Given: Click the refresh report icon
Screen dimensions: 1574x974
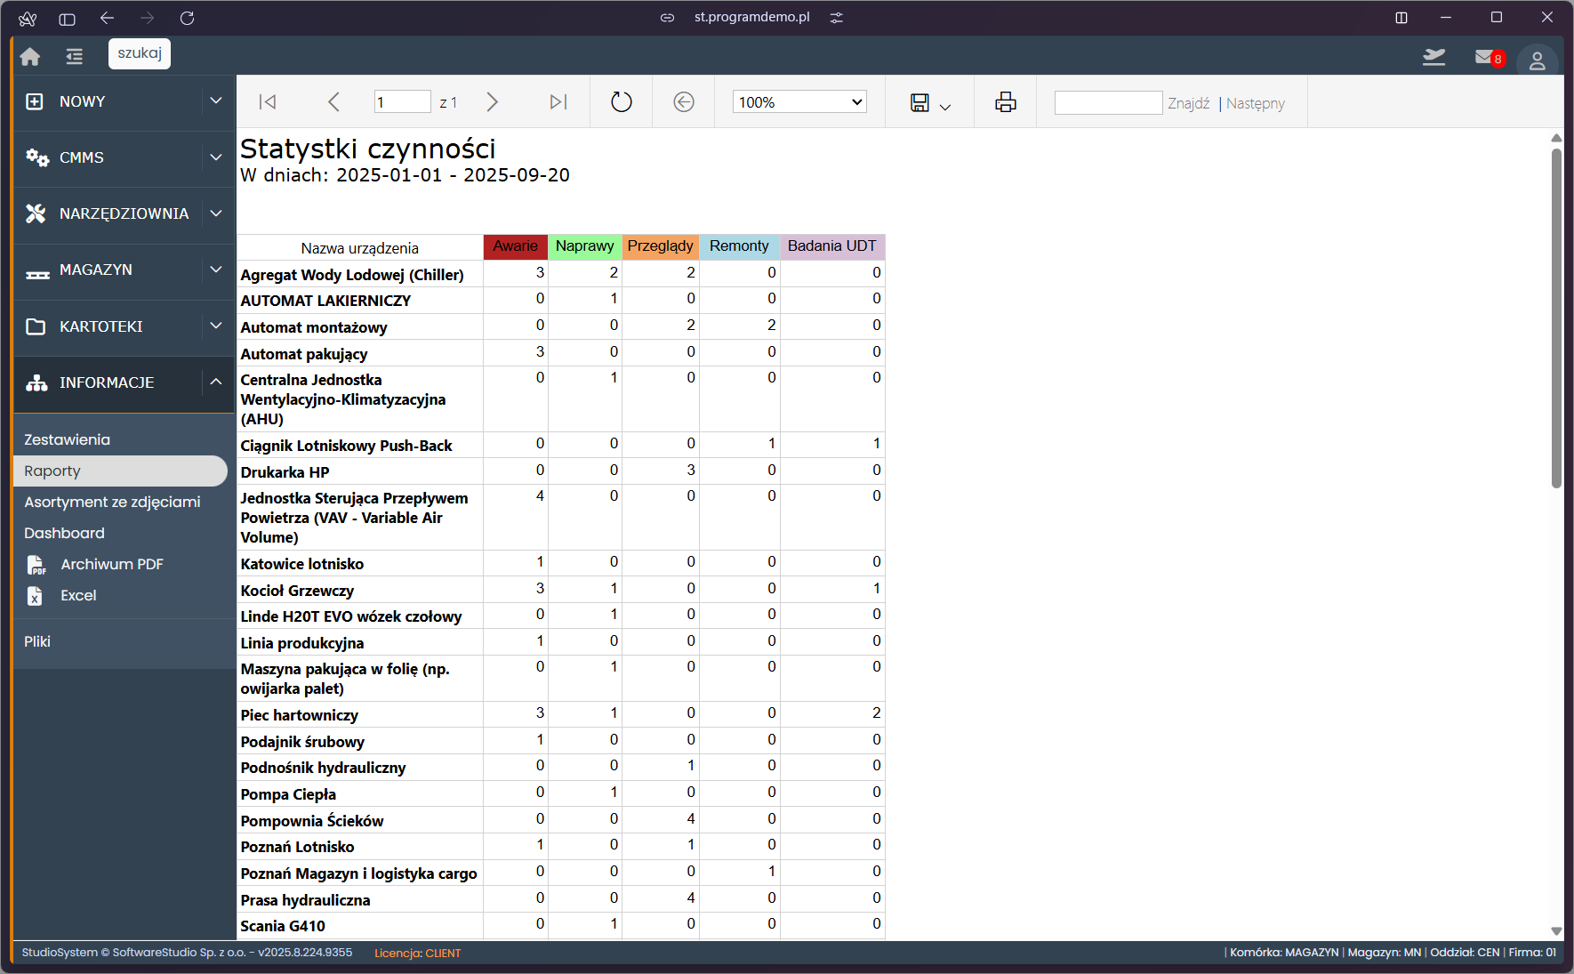Looking at the screenshot, I should click(x=622, y=102).
